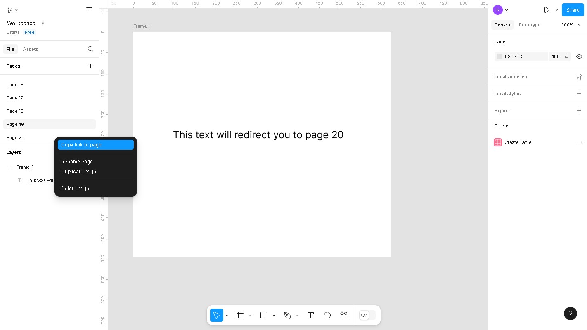Present the prototype with play icon
587x330 pixels.
[547, 10]
